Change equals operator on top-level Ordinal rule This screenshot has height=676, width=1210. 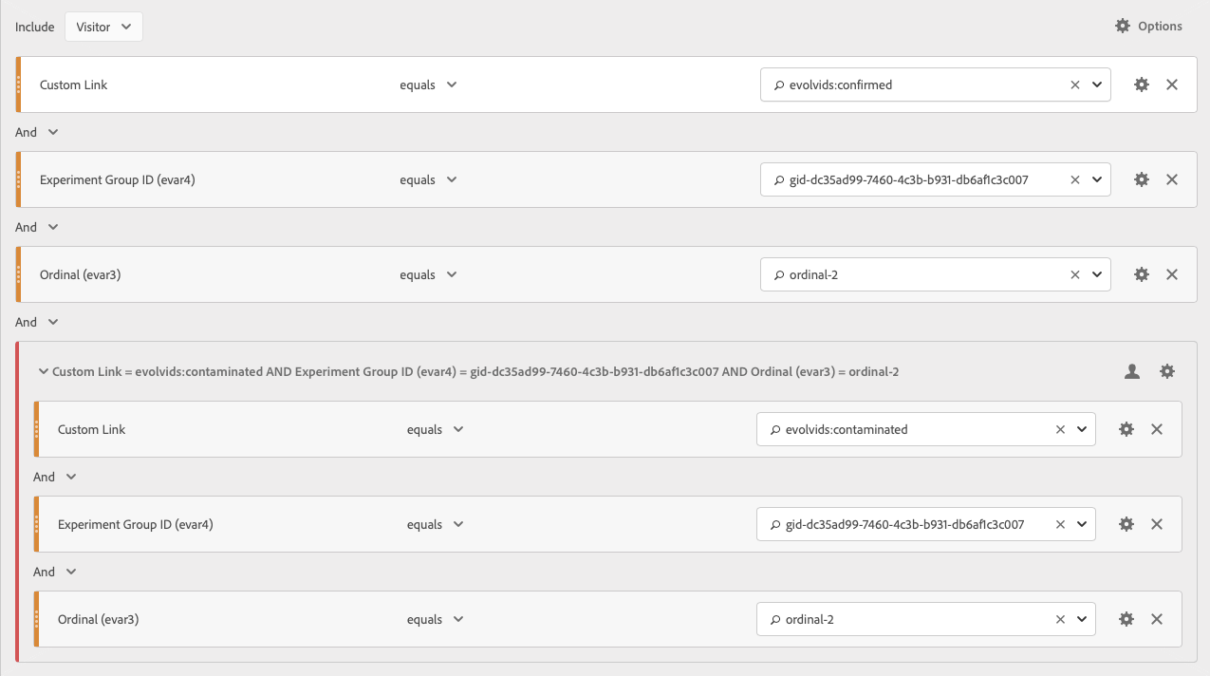click(x=428, y=274)
